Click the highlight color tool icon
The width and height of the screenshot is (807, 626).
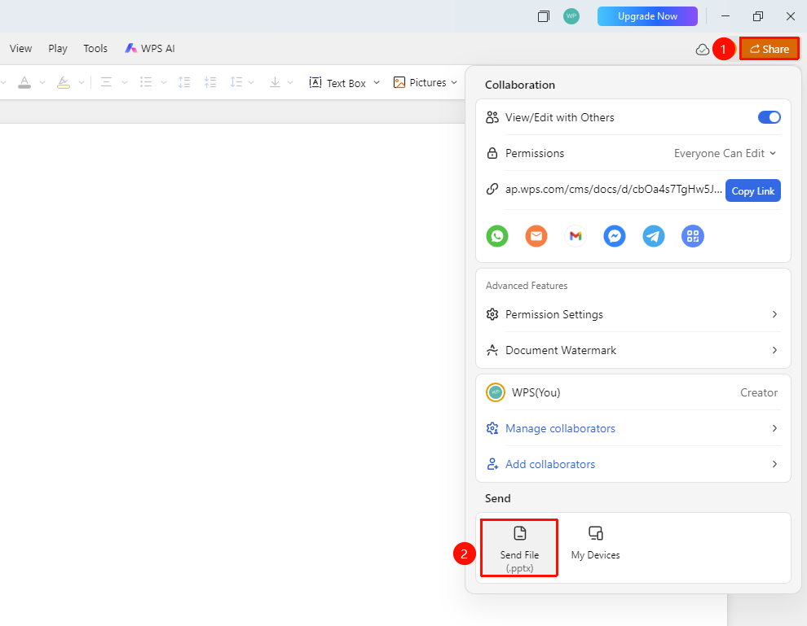click(64, 82)
